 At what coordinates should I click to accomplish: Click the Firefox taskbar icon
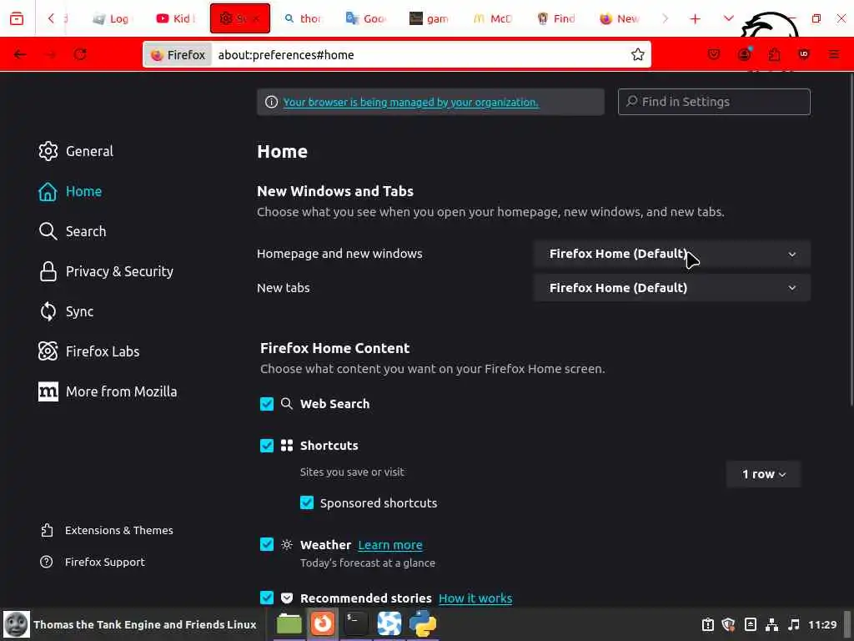click(323, 624)
